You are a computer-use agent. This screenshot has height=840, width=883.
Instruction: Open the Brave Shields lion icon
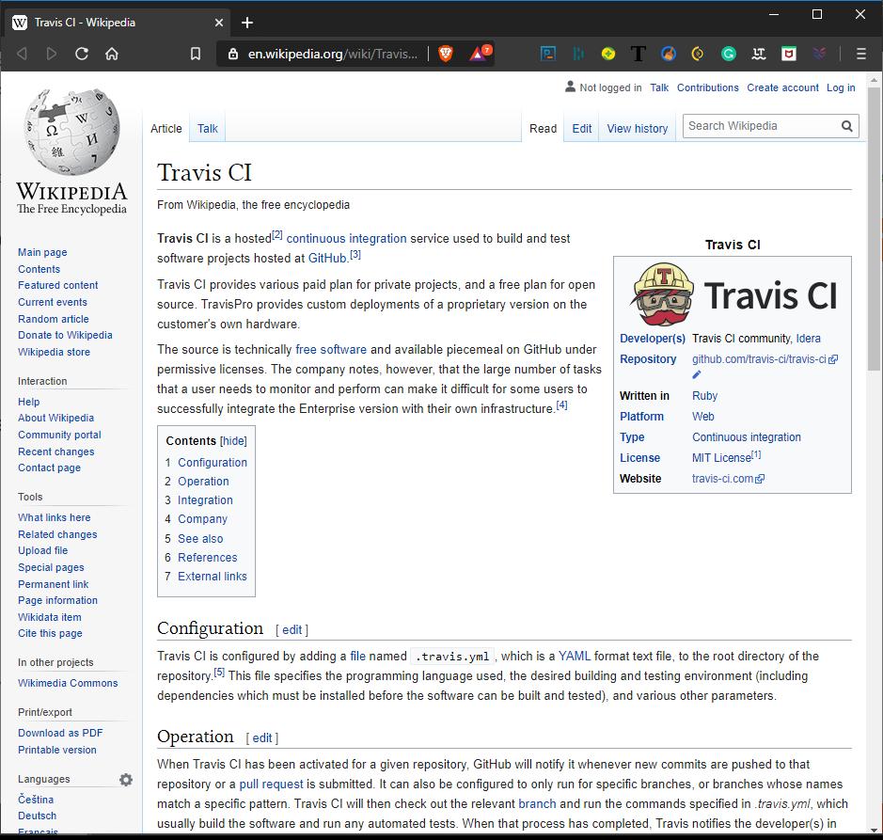click(x=446, y=54)
